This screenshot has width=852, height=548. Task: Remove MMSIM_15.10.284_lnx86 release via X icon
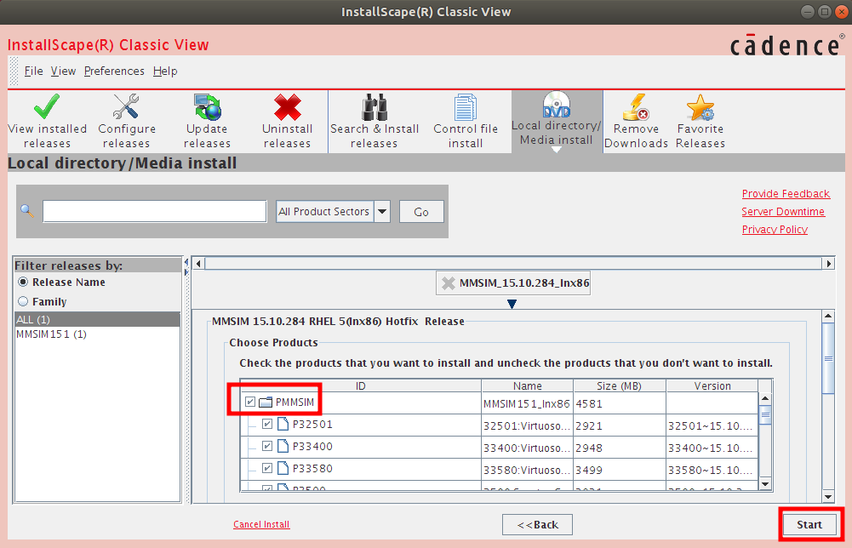pyautogui.click(x=449, y=283)
